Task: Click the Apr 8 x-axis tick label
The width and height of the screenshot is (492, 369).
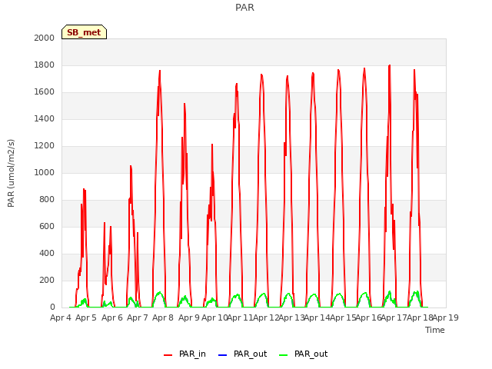Action: (163, 317)
